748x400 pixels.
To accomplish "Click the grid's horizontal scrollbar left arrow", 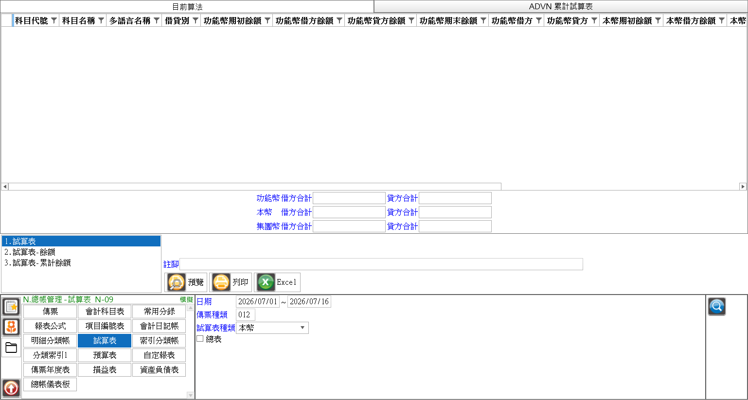I will click(x=5, y=187).
